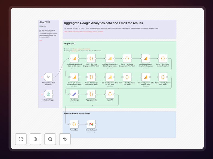Fit the workflow to view

[21, 139]
